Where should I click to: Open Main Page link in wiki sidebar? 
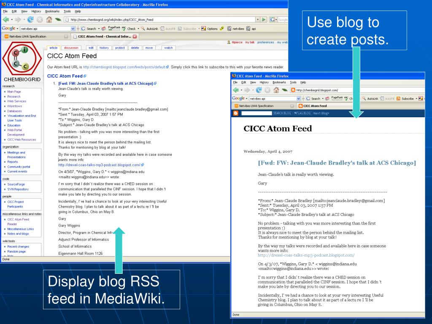pos(14,92)
